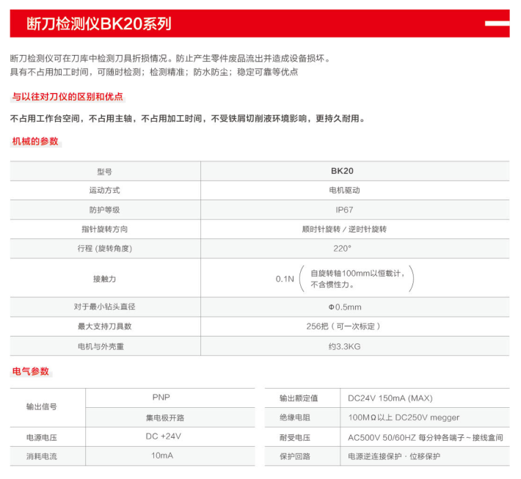This screenshot has height=479, width=521.
Task: Select the 输出额定值 label
Action: (299, 398)
